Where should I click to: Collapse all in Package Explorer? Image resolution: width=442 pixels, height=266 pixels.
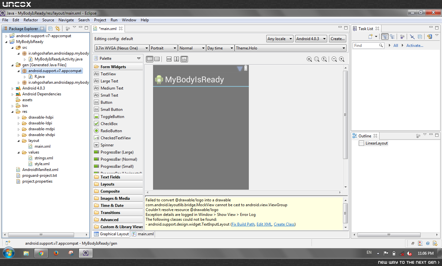[50, 28]
